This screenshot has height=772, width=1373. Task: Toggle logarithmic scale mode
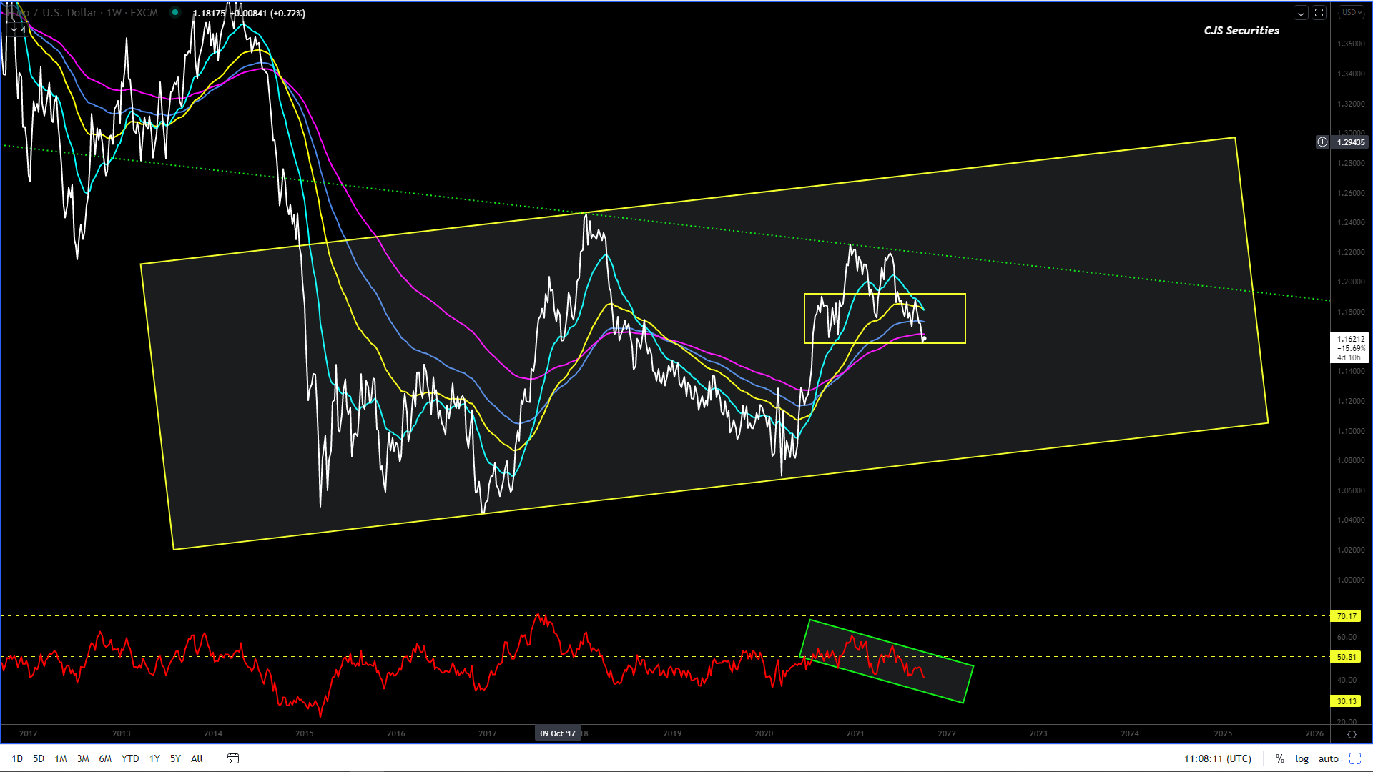pos(1301,758)
